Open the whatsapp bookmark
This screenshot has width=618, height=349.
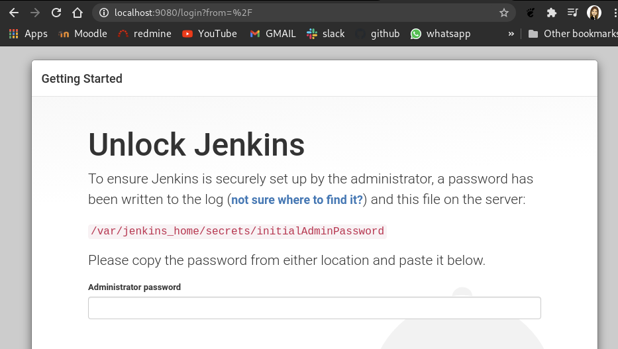click(x=440, y=34)
